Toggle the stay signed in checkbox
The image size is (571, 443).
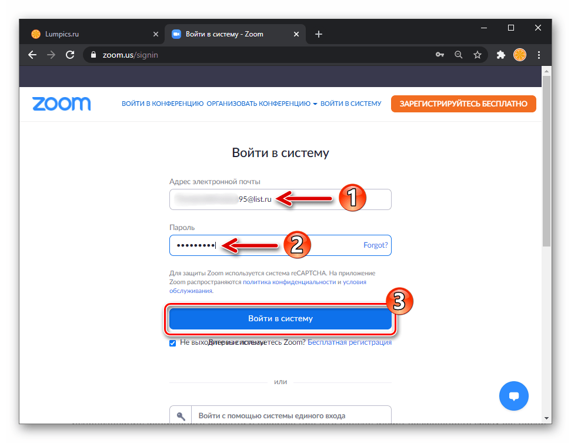pos(173,343)
